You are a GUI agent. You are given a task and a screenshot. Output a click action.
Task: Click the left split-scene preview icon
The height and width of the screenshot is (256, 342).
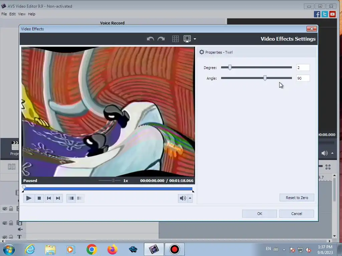pyautogui.click(x=71, y=198)
